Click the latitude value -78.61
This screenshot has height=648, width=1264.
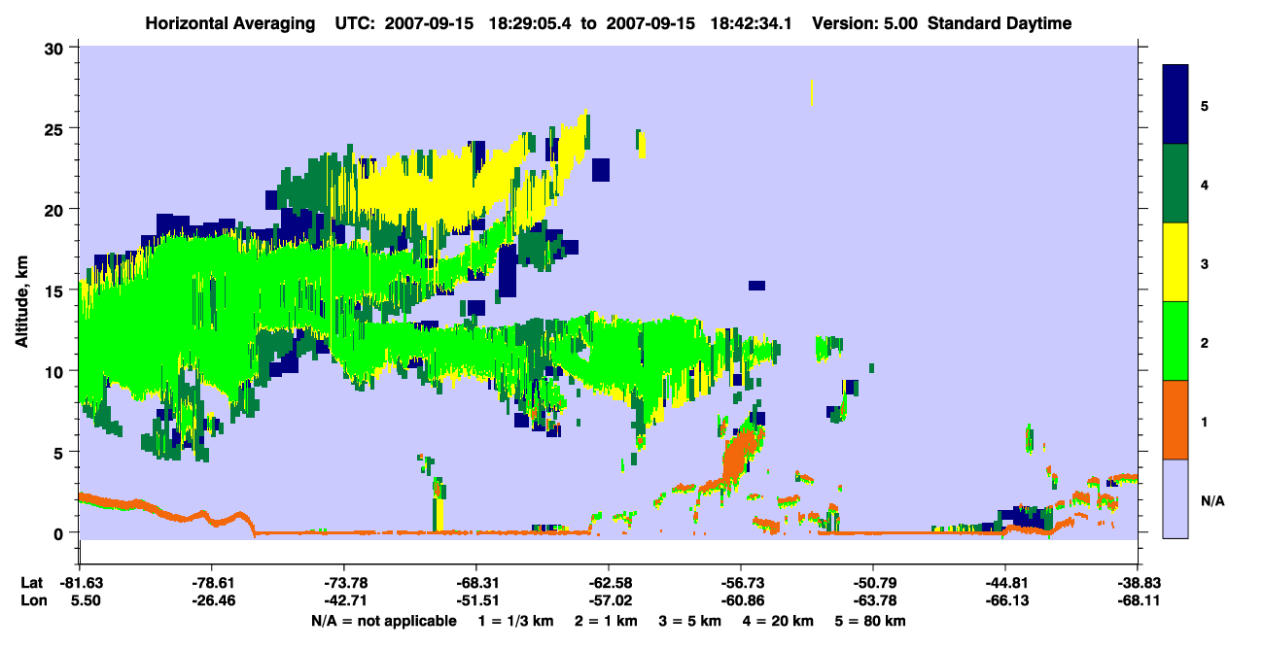coord(211,583)
